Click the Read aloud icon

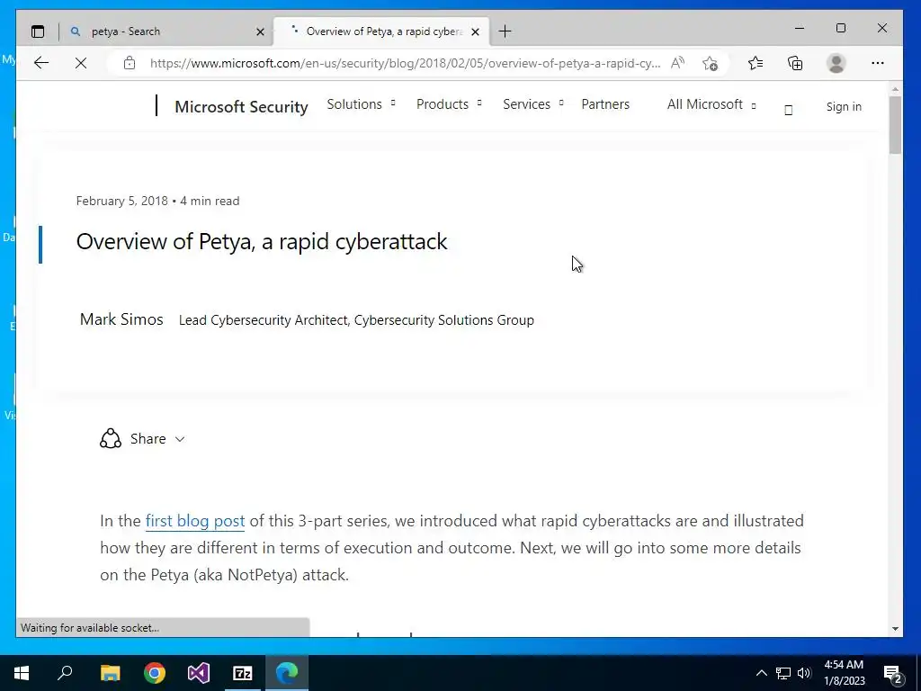[x=677, y=63]
